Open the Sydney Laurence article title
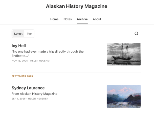The image size is (154, 119). coord(28,88)
